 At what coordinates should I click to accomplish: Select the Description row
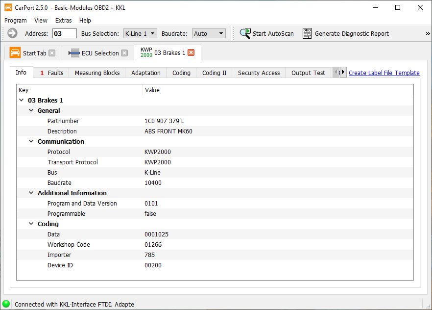pyautogui.click(x=215, y=131)
